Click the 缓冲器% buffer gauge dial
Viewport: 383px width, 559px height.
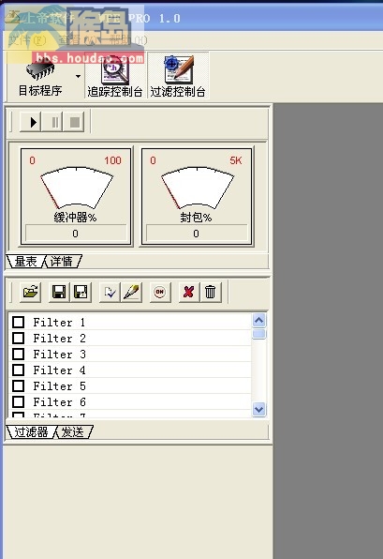click(77, 189)
